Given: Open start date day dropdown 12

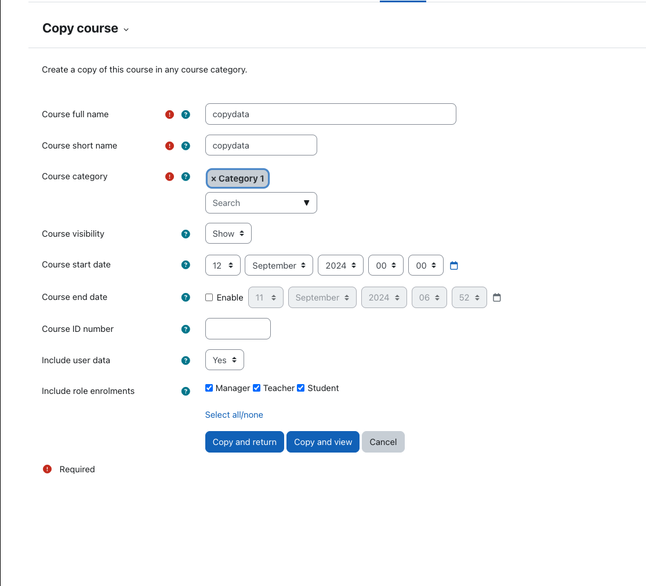Looking at the screenshot, I should point(223,265).
